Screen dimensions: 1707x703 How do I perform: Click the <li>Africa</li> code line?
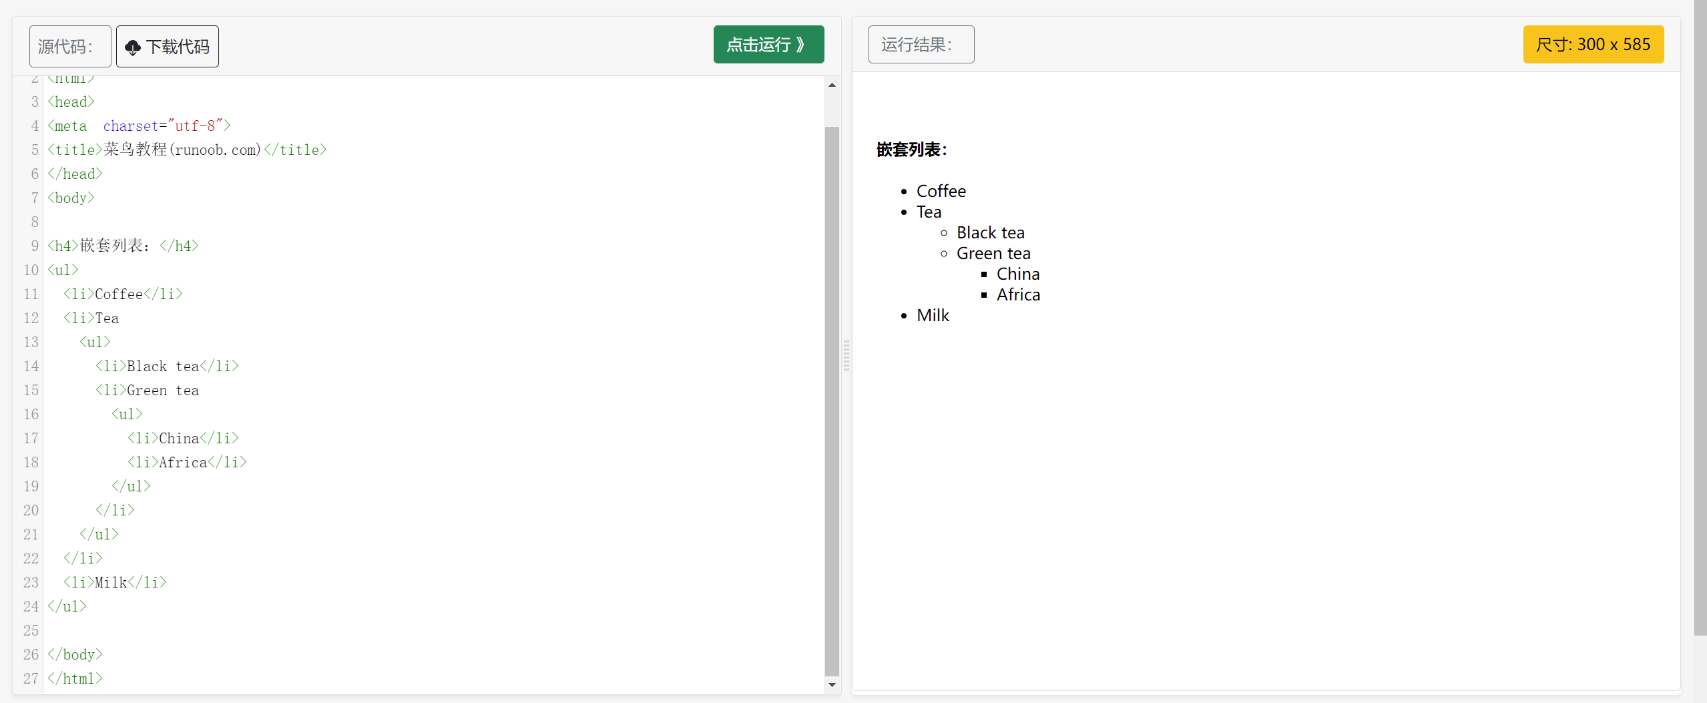(x=187, y=462)
